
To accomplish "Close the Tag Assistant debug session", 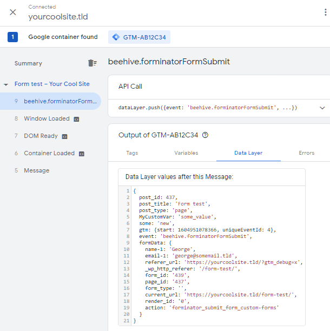I will 13,12.
